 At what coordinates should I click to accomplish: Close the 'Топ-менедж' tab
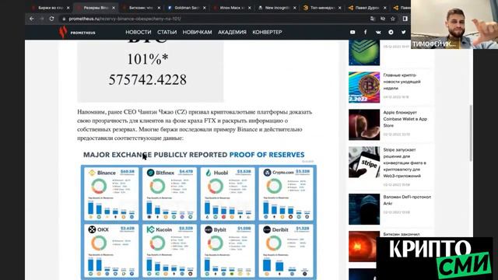(340, 8)
